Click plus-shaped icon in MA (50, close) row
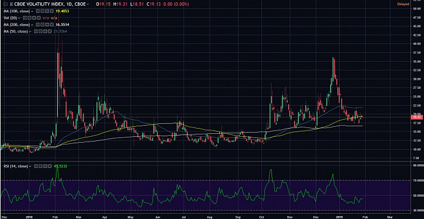The width and height of the screenshot is (424, 219). (x=45, y=32)
